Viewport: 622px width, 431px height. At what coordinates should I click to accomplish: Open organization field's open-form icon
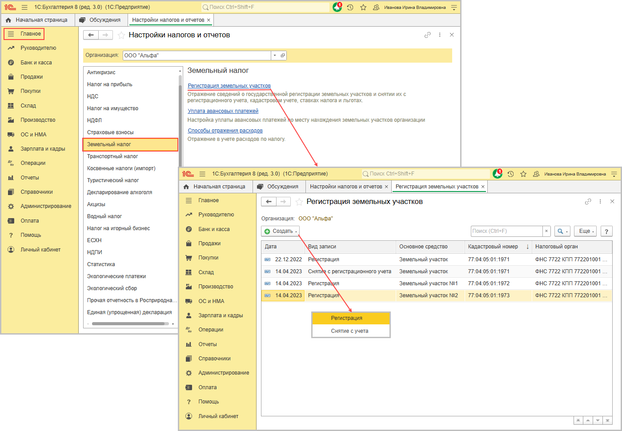click(283, 56)
